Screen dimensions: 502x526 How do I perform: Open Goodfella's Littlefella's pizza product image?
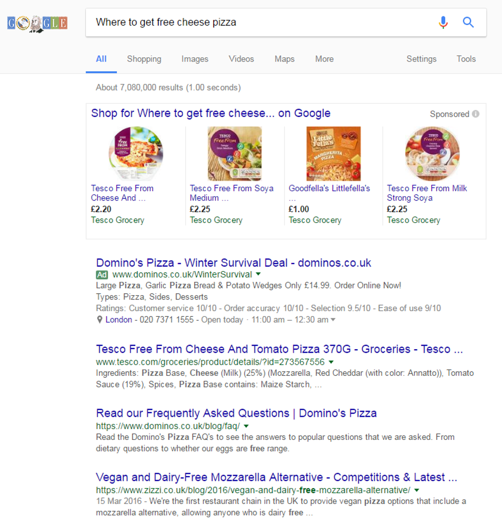pyautogui.click(x=333, y=154)
